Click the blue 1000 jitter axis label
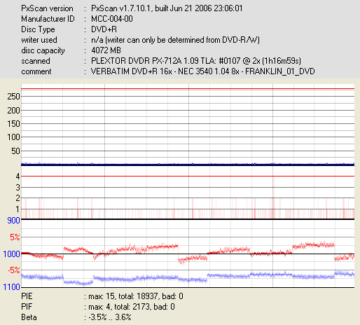The width and height of the screenshot is (360, 325). tap(11, 254)
